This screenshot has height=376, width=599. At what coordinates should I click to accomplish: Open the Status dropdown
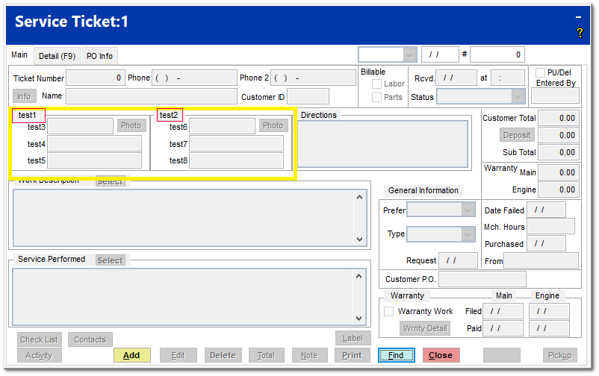point(518,97)
